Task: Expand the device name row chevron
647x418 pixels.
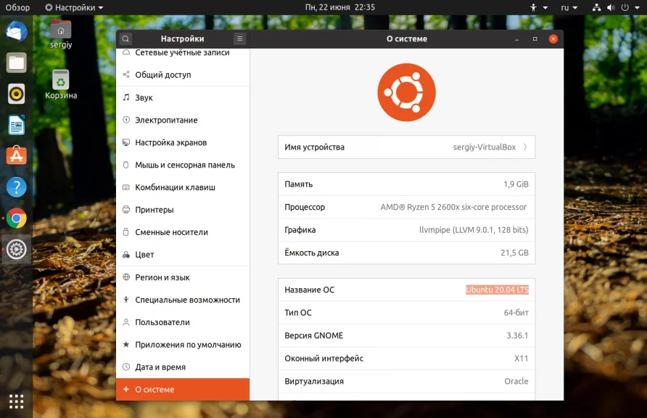Action: [525, 147]
